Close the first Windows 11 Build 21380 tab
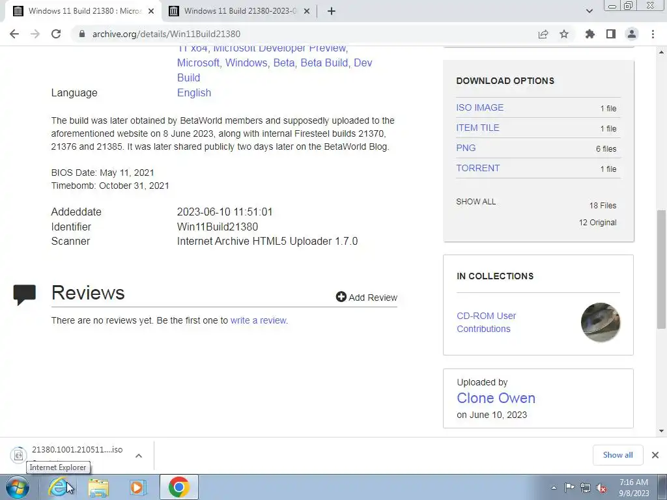Viewport: 667px width, 500px height. coord(151,12)
